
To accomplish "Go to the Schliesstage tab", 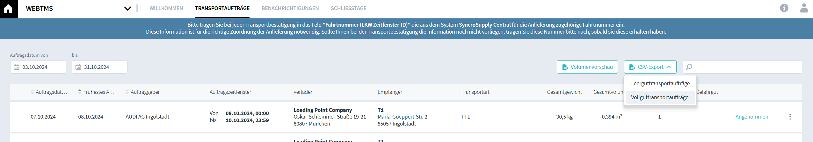I will coord(348,8).
